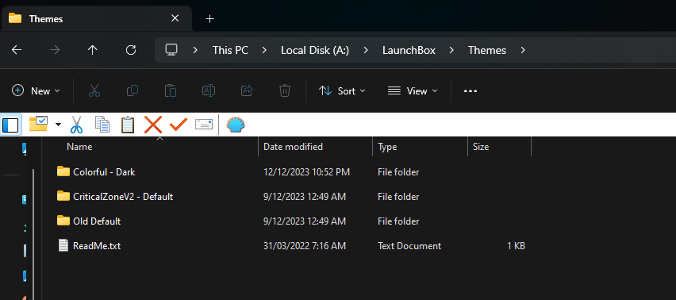Click the Rename icon in command bar
The height and width of the screenshot is (300, 676).
pos(209,91)
